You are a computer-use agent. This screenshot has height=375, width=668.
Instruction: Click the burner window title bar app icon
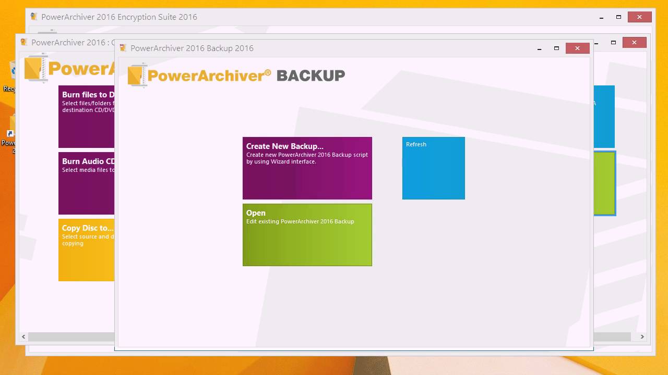click(x=24, y=42)
